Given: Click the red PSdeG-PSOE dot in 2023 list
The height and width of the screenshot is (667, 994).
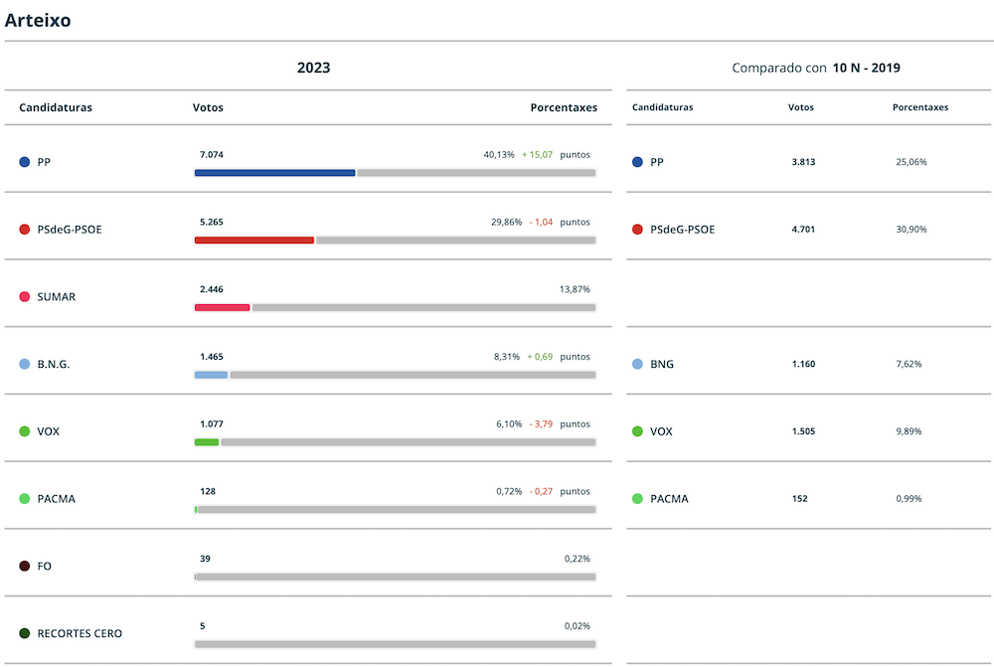Looking at the screenshot, I should (25, 230).
